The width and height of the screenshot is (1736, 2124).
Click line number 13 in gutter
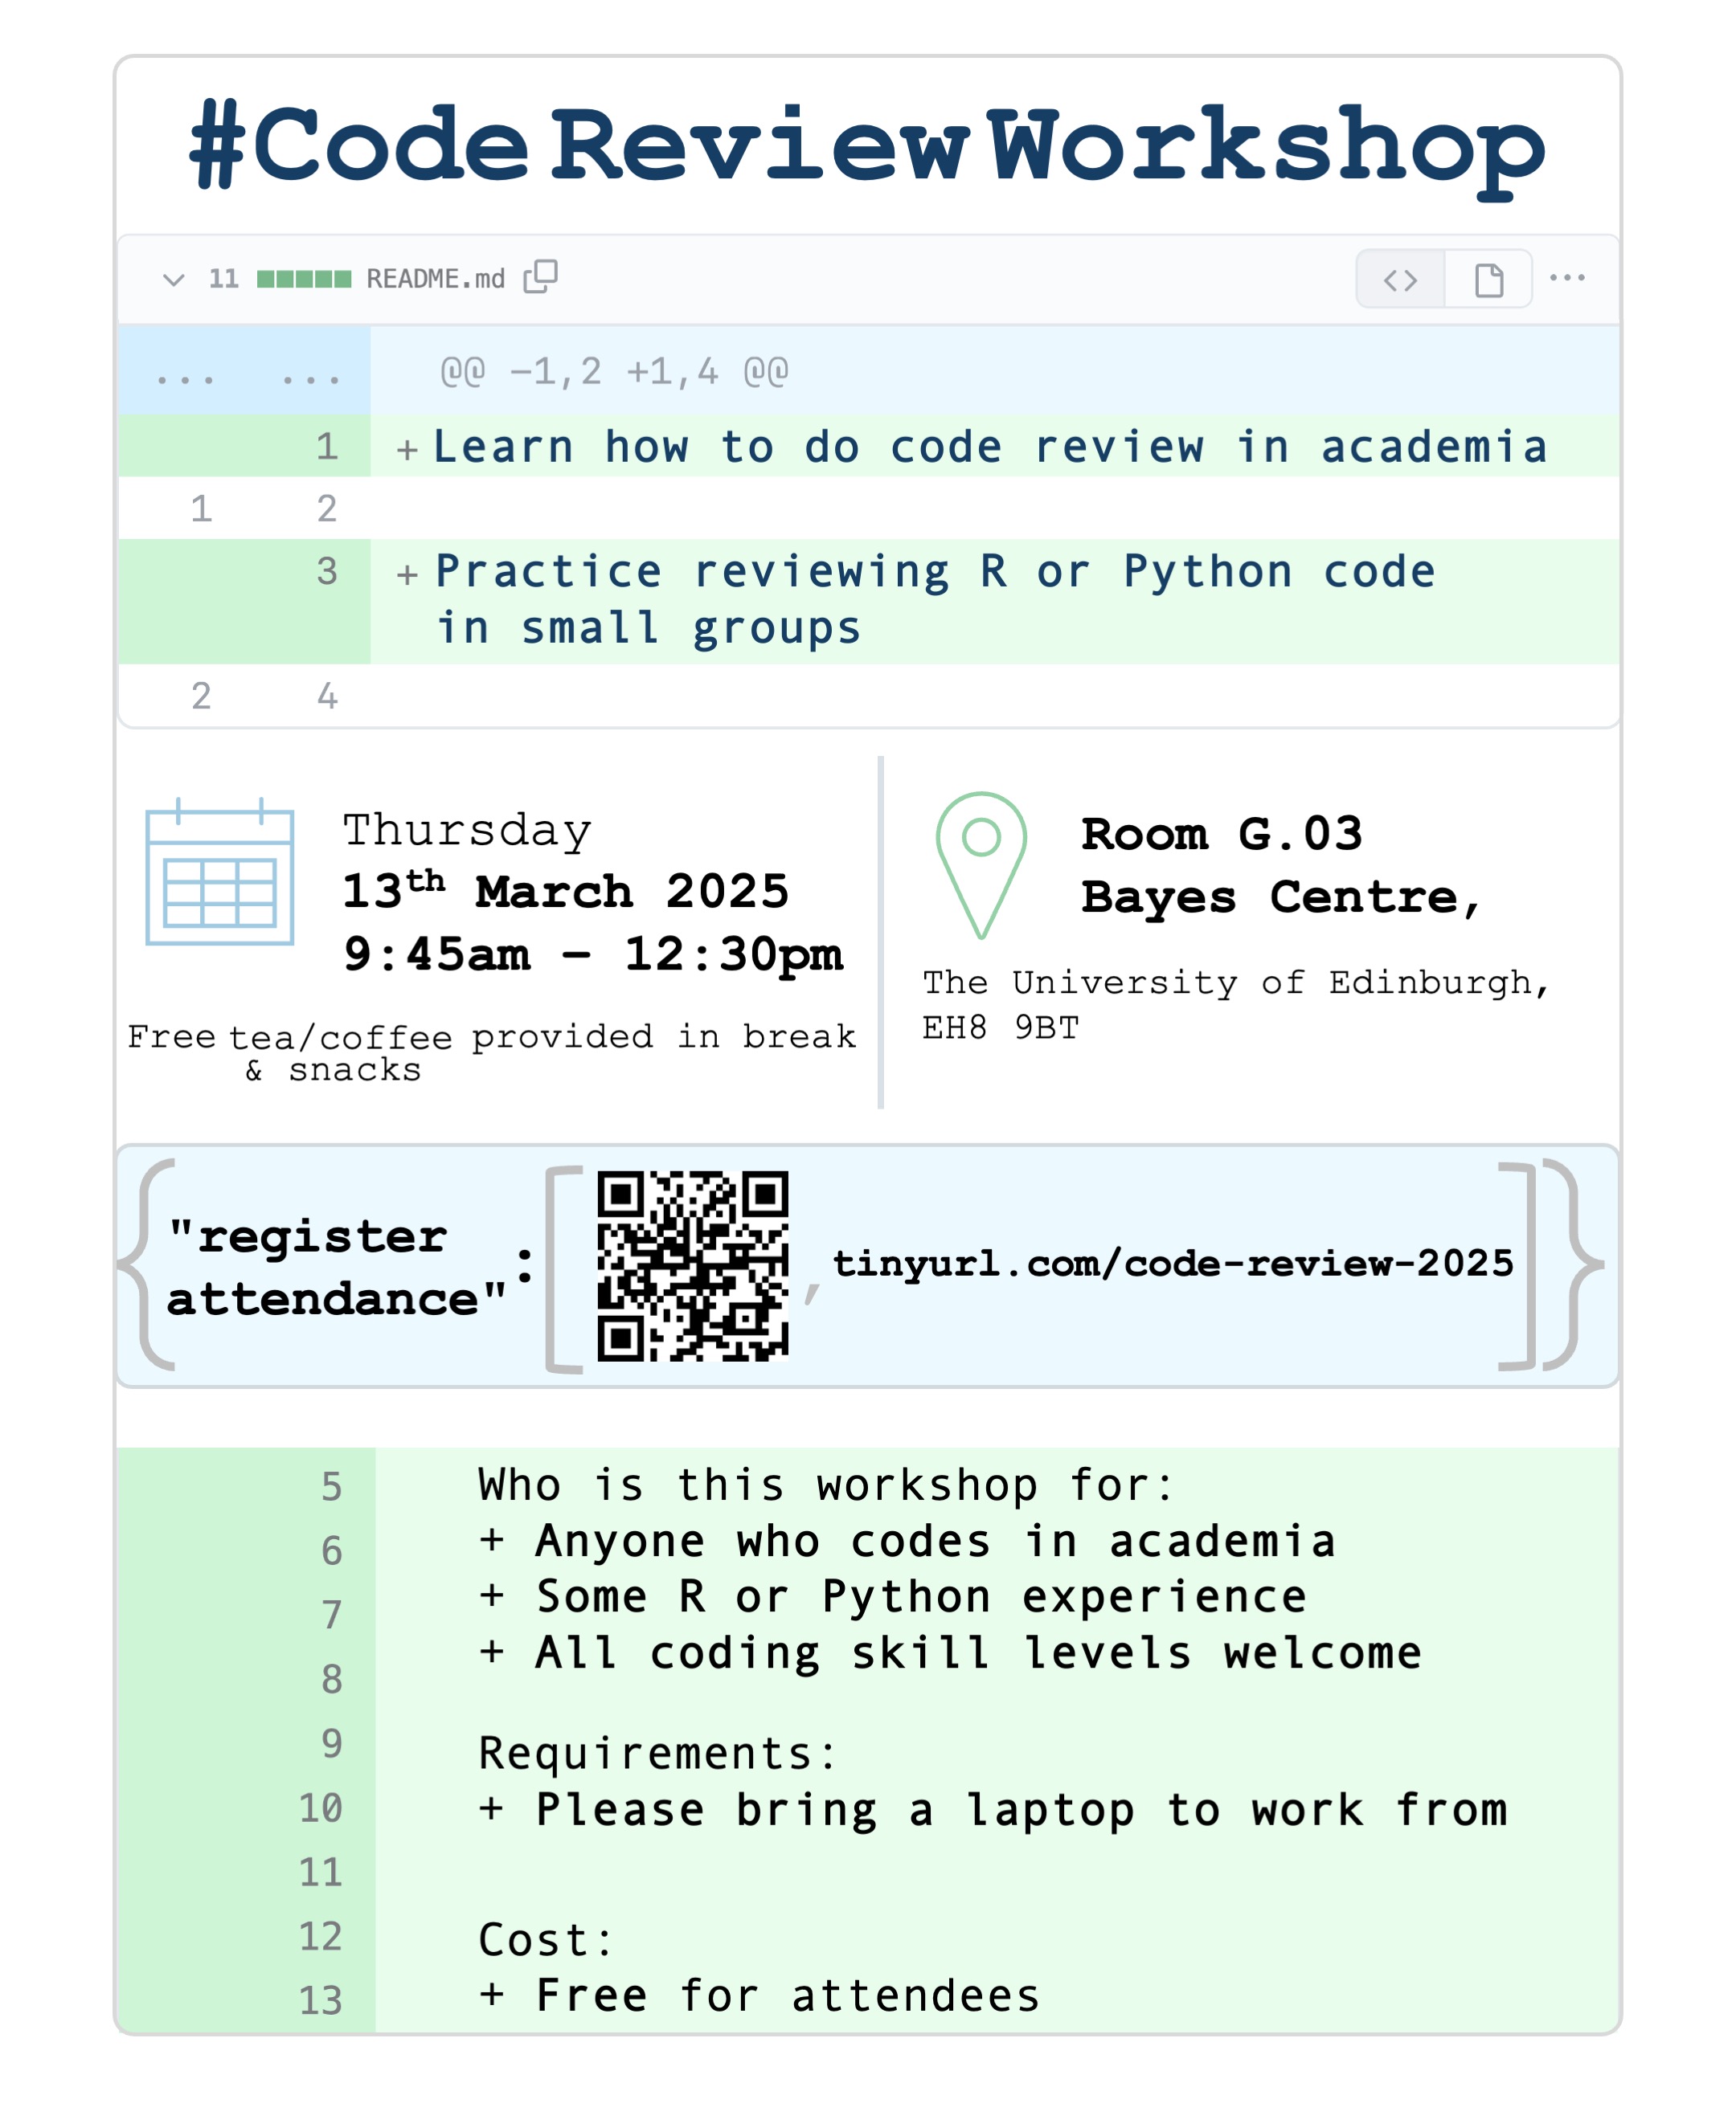320,2001
